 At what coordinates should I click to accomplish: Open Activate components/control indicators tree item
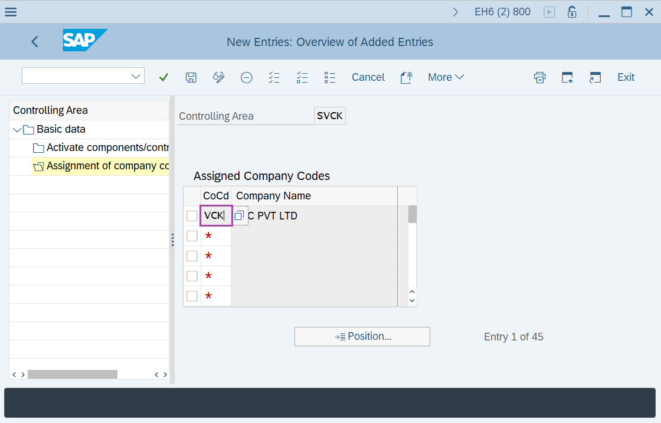pos(107,147)
